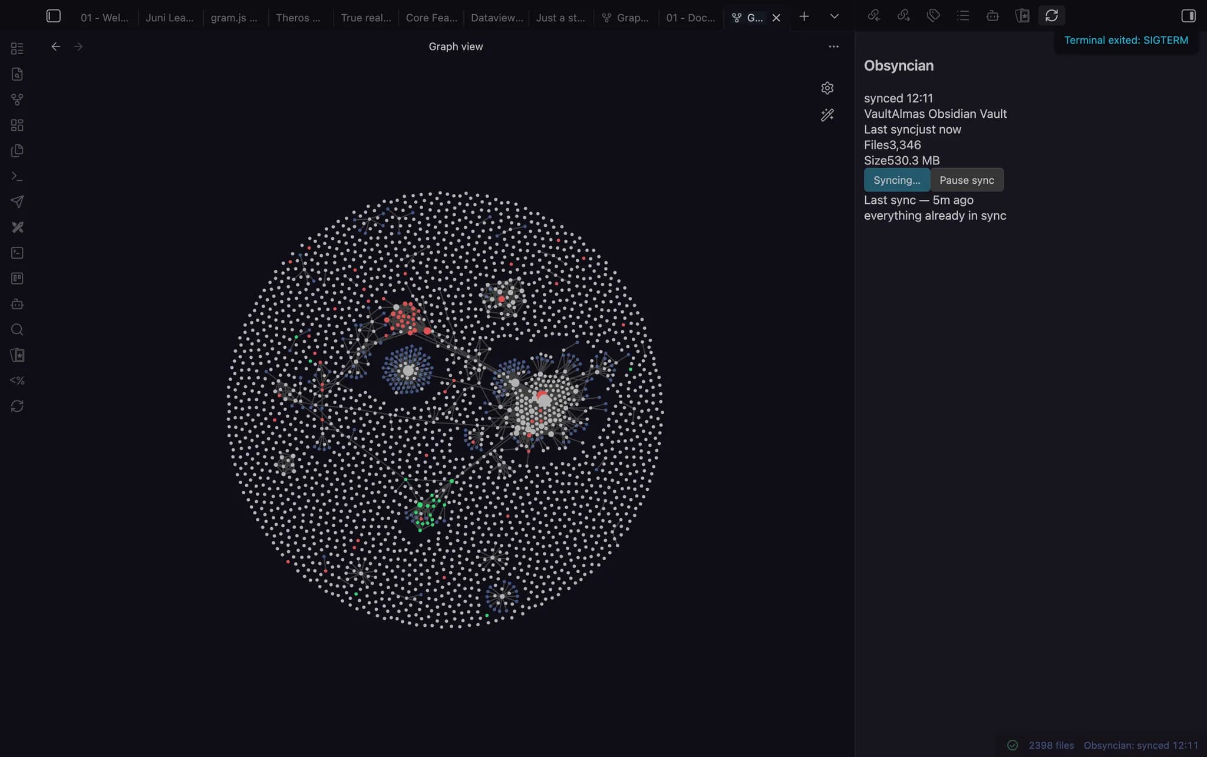This screenshot has width=1207, height=757.
Task: Switch to the '01 - Doc...' tab
Action: tap(691, 18)
